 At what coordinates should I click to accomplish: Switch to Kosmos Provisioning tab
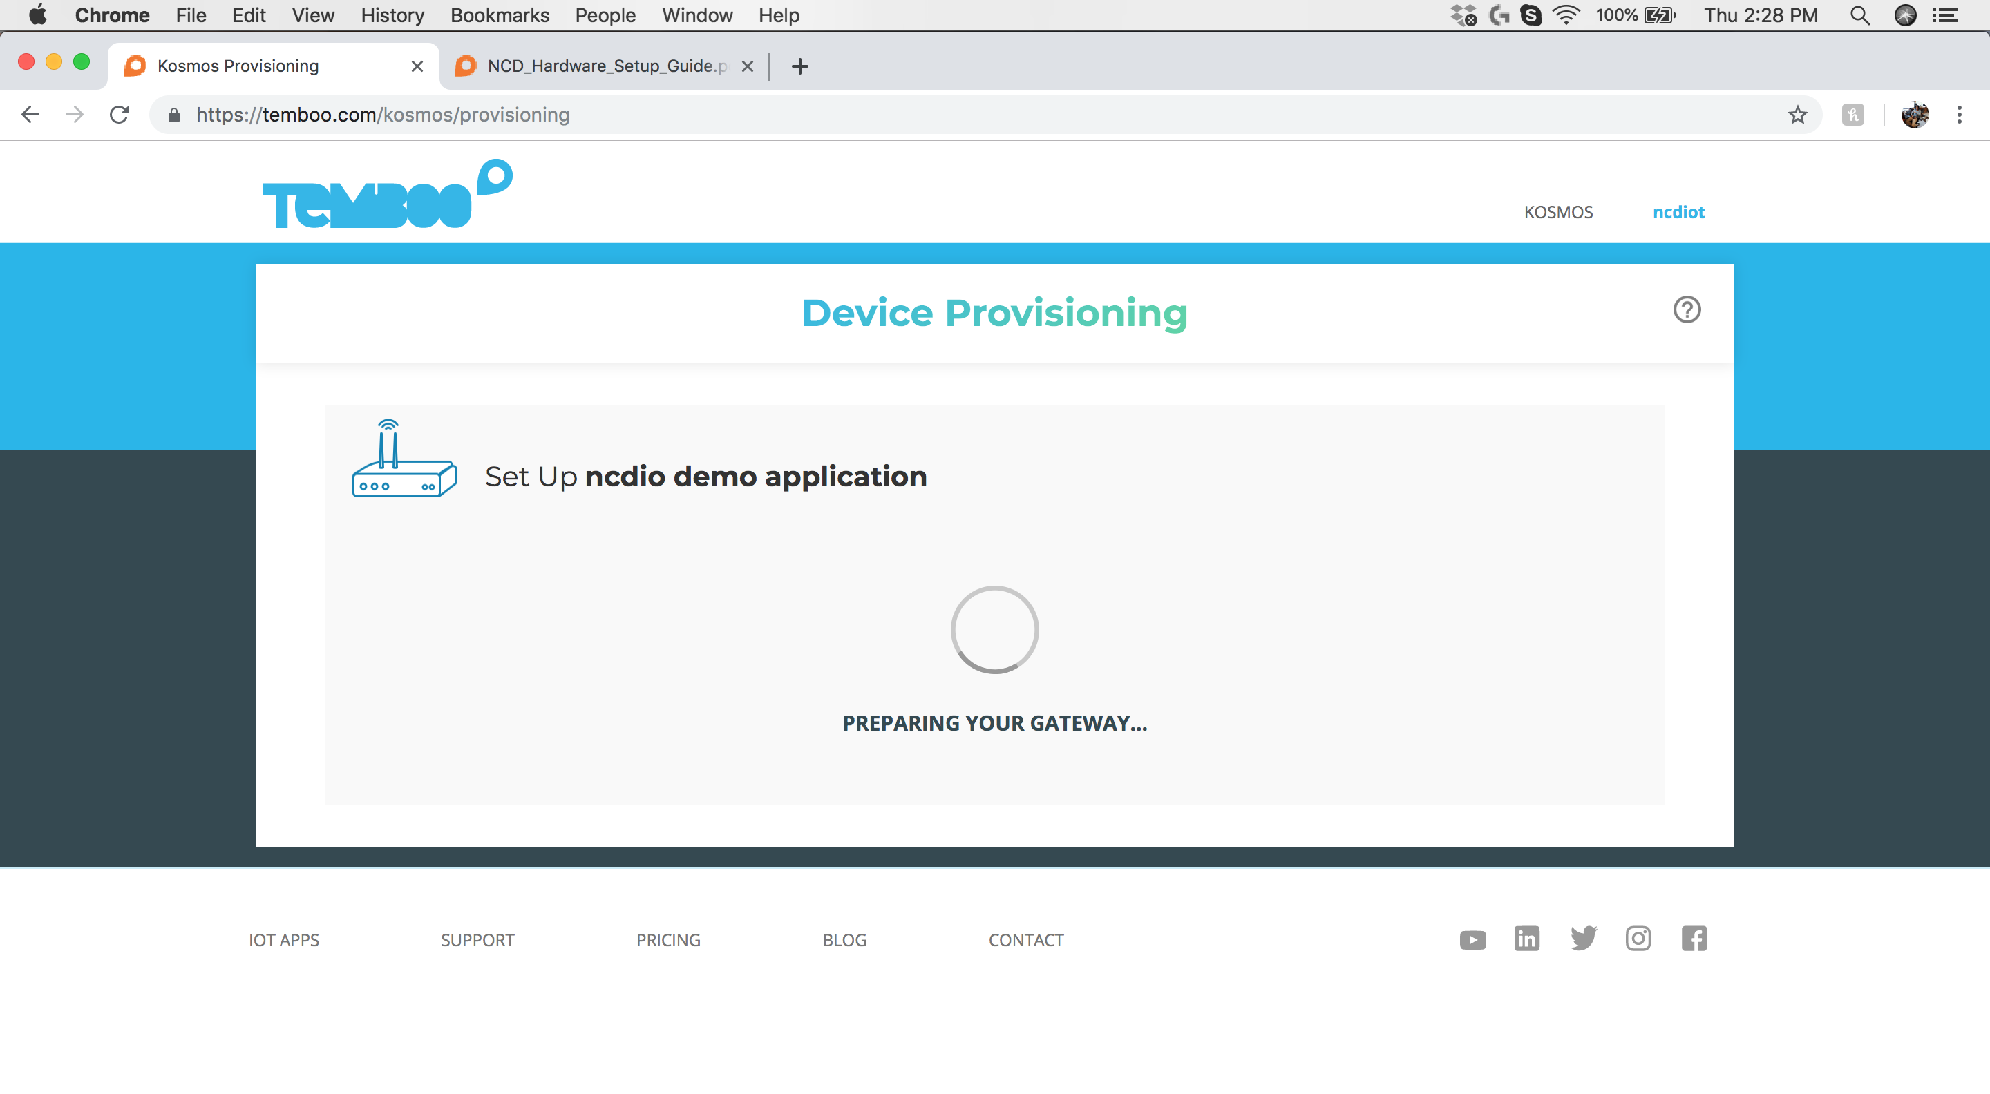(274, 66)
